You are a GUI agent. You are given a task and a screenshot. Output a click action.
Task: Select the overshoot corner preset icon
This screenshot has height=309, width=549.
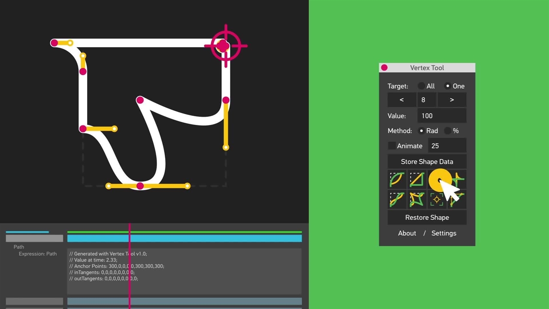pyautogui.click(x=456, y=179)
